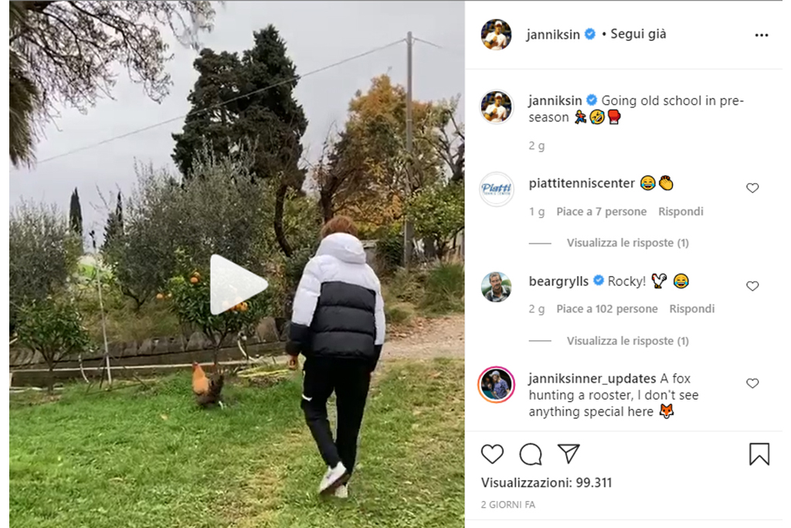
Task: Open janniksin profile from the header username
Action: (x=553, y=34)
